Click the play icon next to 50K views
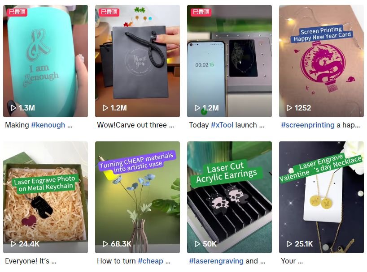This screenshot has height=272, width=367. click(197, 244)
